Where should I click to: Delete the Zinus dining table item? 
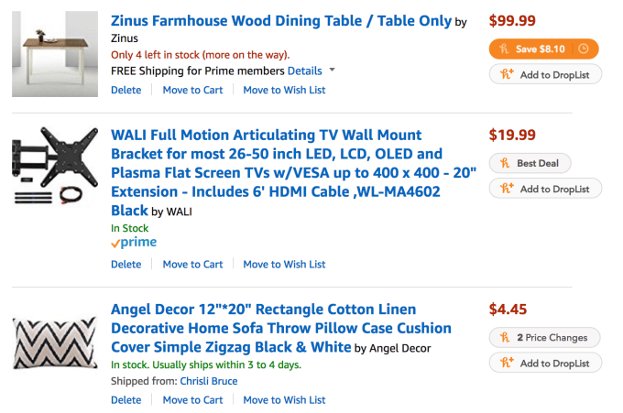tap(126, 90)
